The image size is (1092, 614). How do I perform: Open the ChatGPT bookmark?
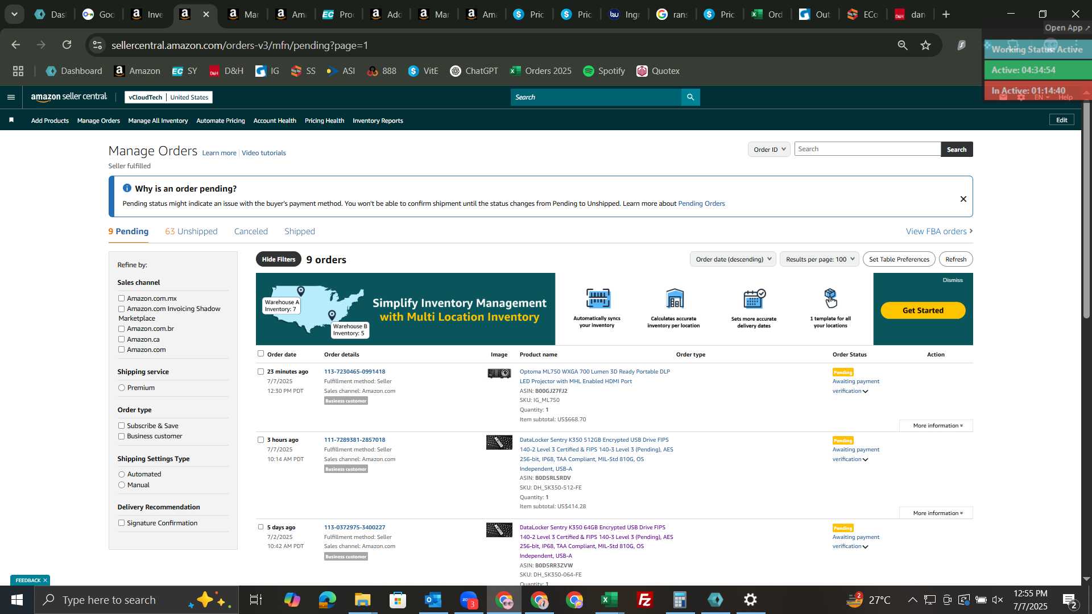[x=474, y=71]
